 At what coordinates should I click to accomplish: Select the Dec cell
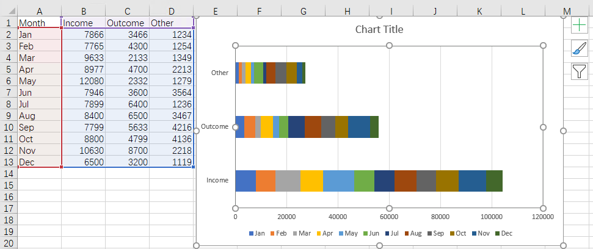[39, 162]
